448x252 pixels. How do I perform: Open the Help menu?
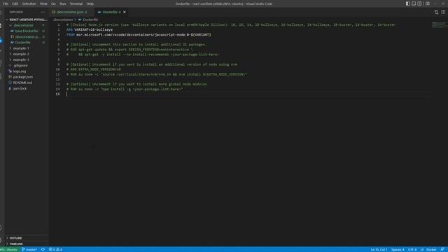[x=90, y=3]
